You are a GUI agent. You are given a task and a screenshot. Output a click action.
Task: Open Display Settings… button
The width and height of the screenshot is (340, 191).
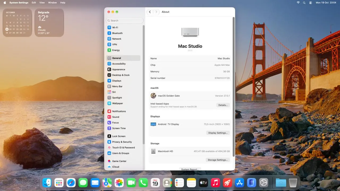(x=218, y=133)
